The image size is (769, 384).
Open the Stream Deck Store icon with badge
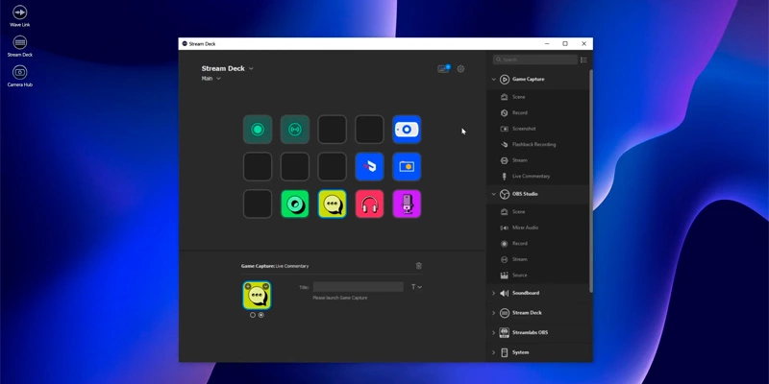[443, 69]
